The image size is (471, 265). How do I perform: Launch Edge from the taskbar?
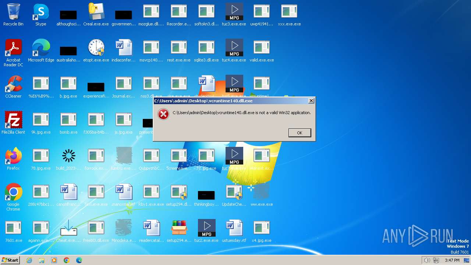click(x=79, y=260)
